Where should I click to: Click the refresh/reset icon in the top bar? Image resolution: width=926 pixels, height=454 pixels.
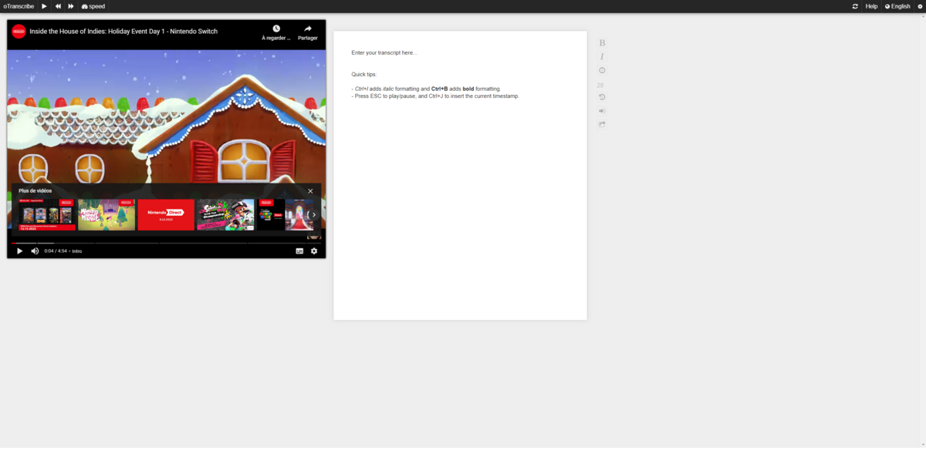(x=855, y=6)
